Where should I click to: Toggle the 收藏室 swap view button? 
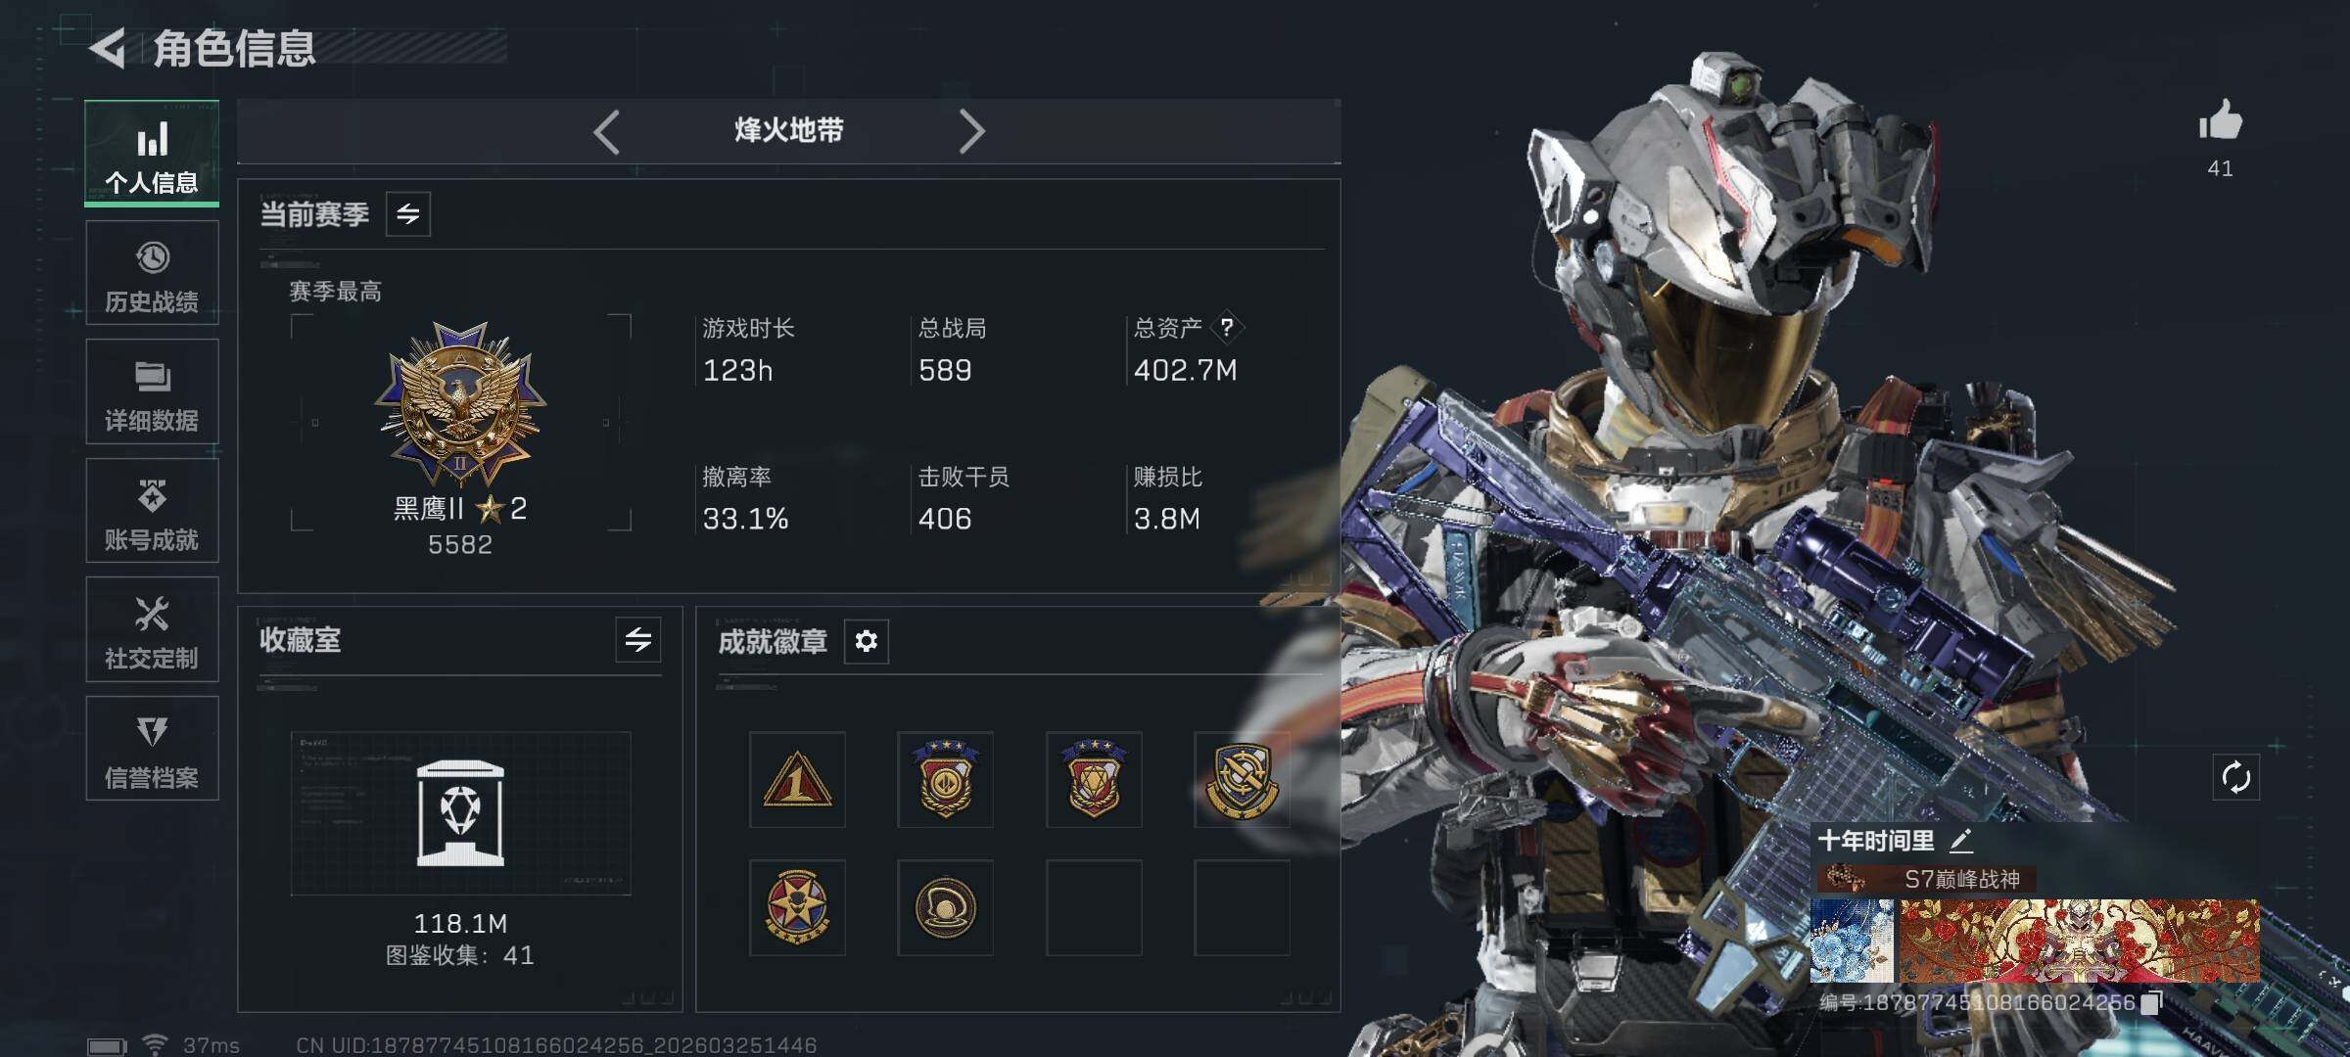(x=638, y=640)
